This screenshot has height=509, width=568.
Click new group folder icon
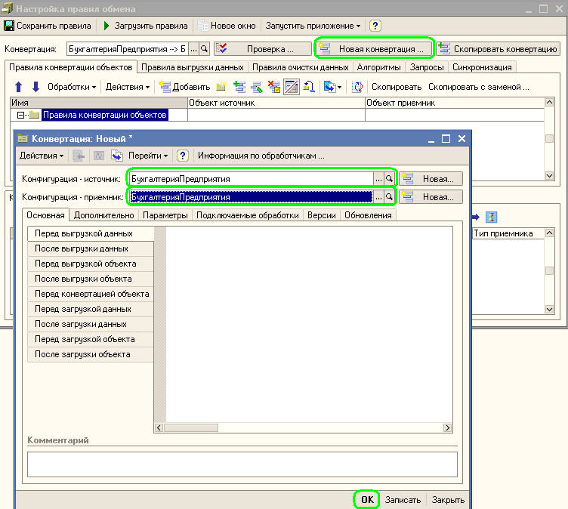coord(221,87)
